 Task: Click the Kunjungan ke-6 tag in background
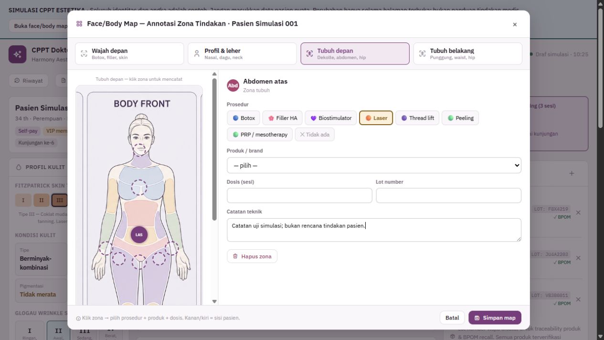click(36, 143)
